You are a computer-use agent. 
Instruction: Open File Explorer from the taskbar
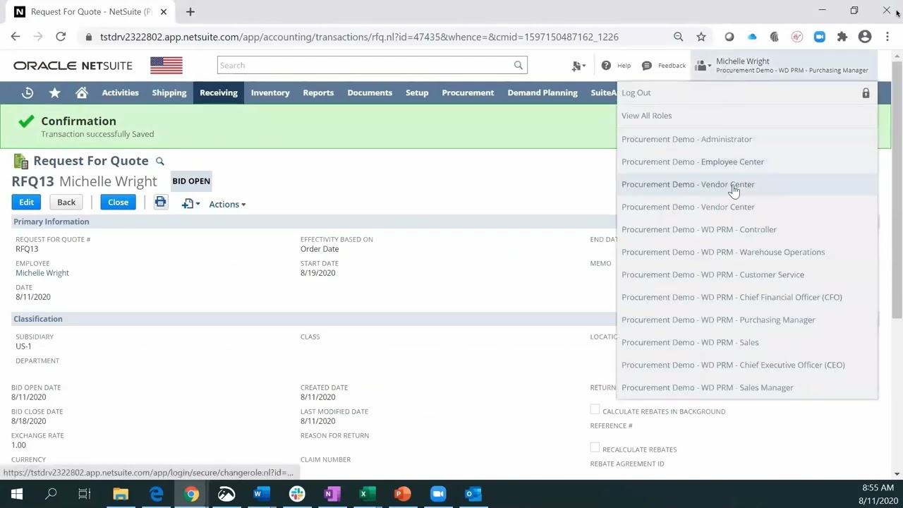[x=121, y=494]
